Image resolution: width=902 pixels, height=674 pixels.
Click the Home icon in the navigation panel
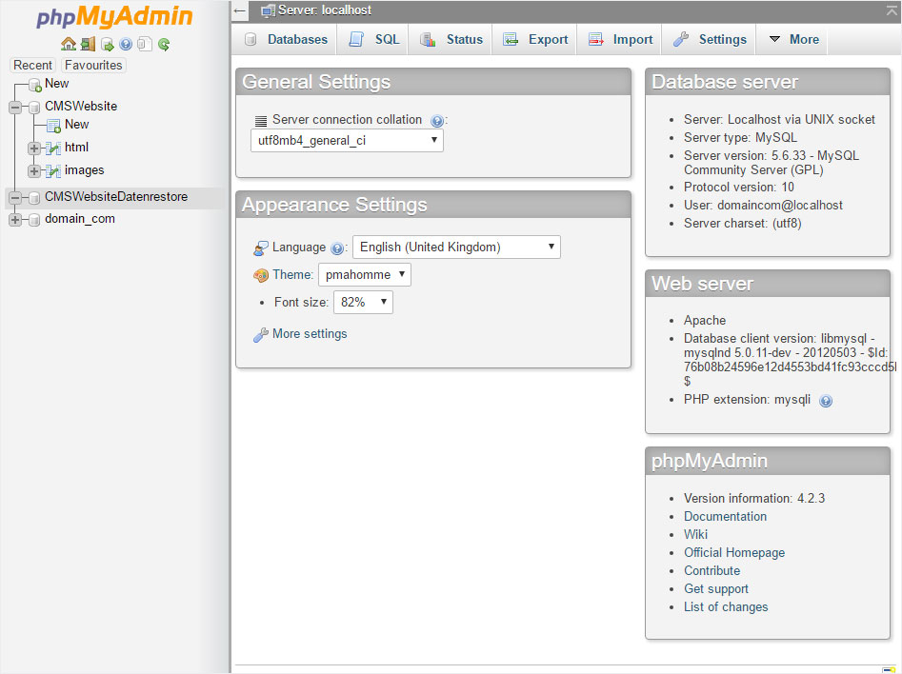(x=69, y=44)
